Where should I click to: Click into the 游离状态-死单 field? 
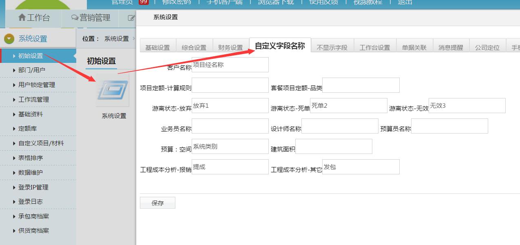[x=348, y=106]
